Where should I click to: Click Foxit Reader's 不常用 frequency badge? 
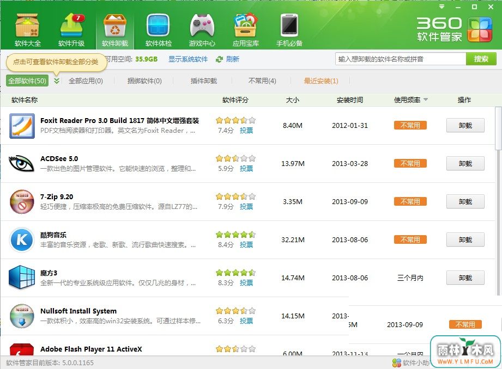click(x=410, y=125)
